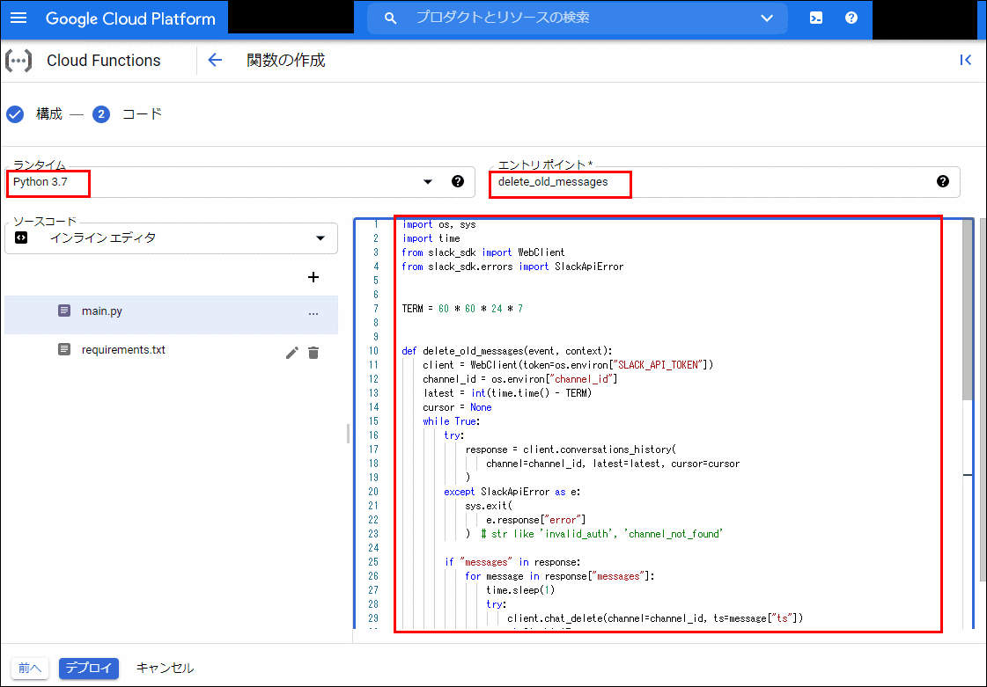
Task: Click the 'cursor = None' line
Action: [457, 407]
